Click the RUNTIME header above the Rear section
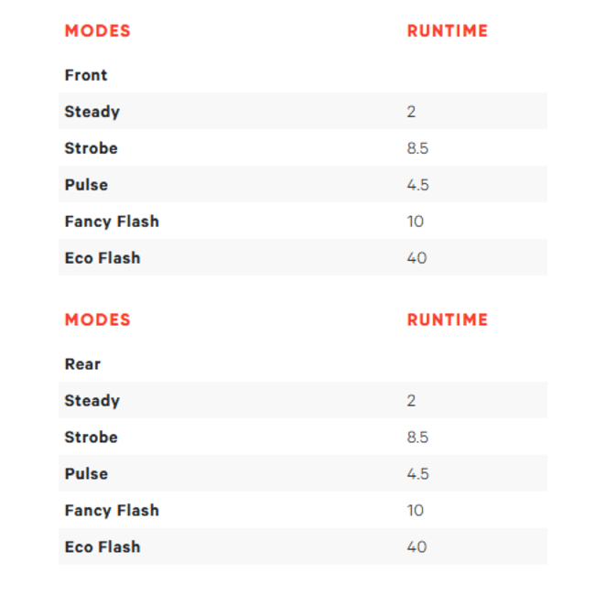 (x=447, y=320)
